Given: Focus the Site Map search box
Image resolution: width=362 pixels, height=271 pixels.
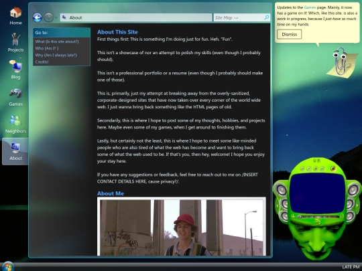Looking at the screenshot, I should (x=242, y=17).
